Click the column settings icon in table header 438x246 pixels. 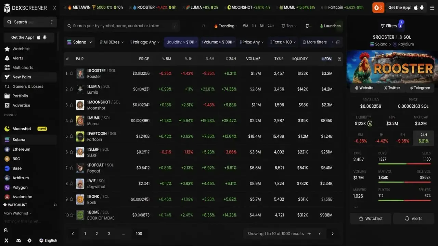339,59
